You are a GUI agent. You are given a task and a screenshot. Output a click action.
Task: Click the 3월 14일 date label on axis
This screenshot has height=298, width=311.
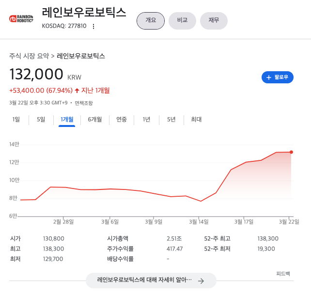tap(199, 221)
